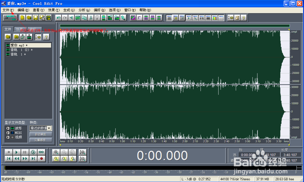Open the 分析 (A) menu

[84, 10]
